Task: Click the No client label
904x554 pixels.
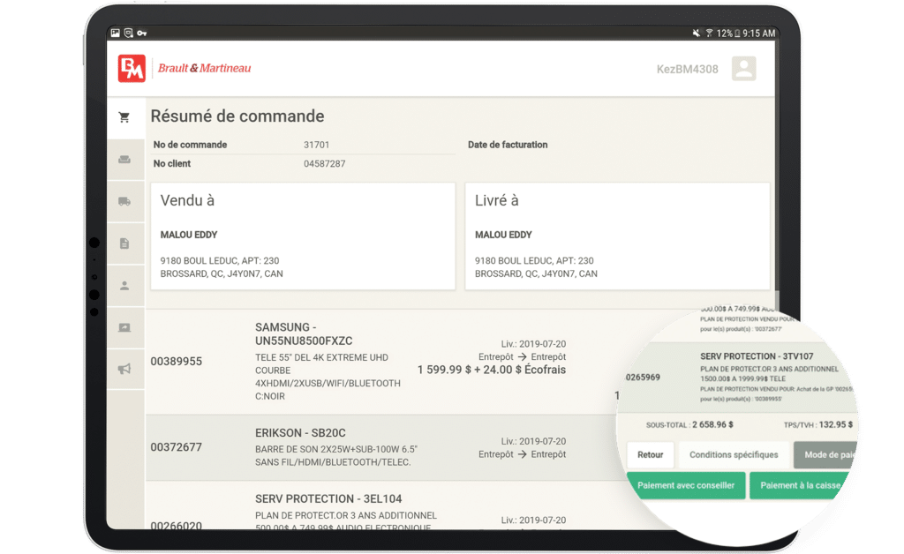Action: [x=172, y=164]
